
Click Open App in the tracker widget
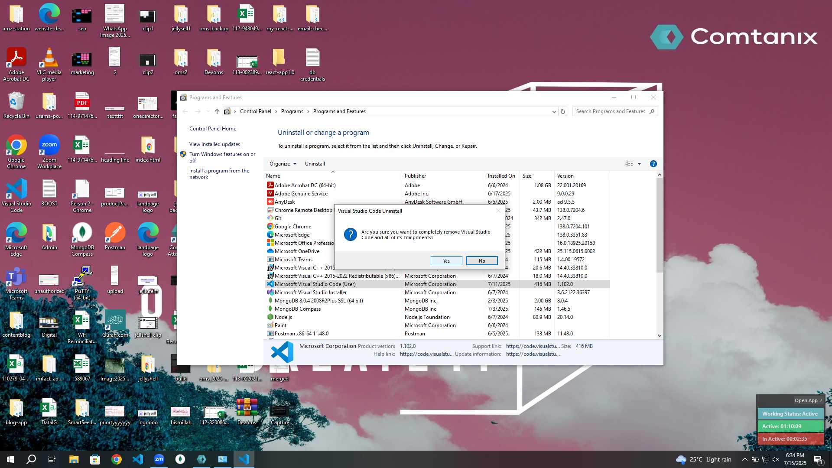pyautogui.click(x=808, y=400)
